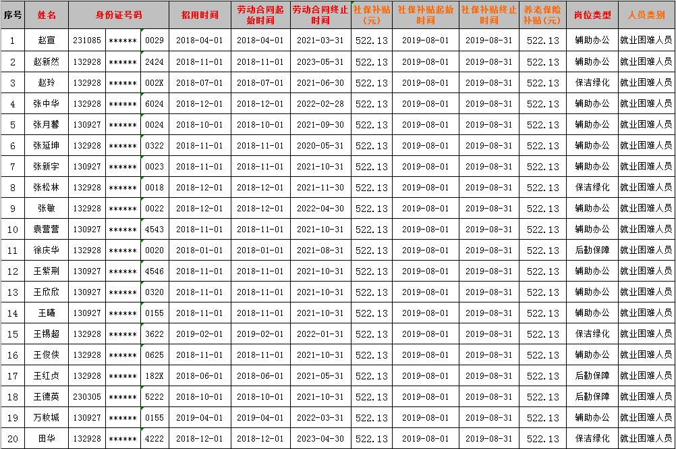The image size is (676, 449).
Task: Select the 人员类别 column header
Action: pyautogui.click(x=646, y=14)
